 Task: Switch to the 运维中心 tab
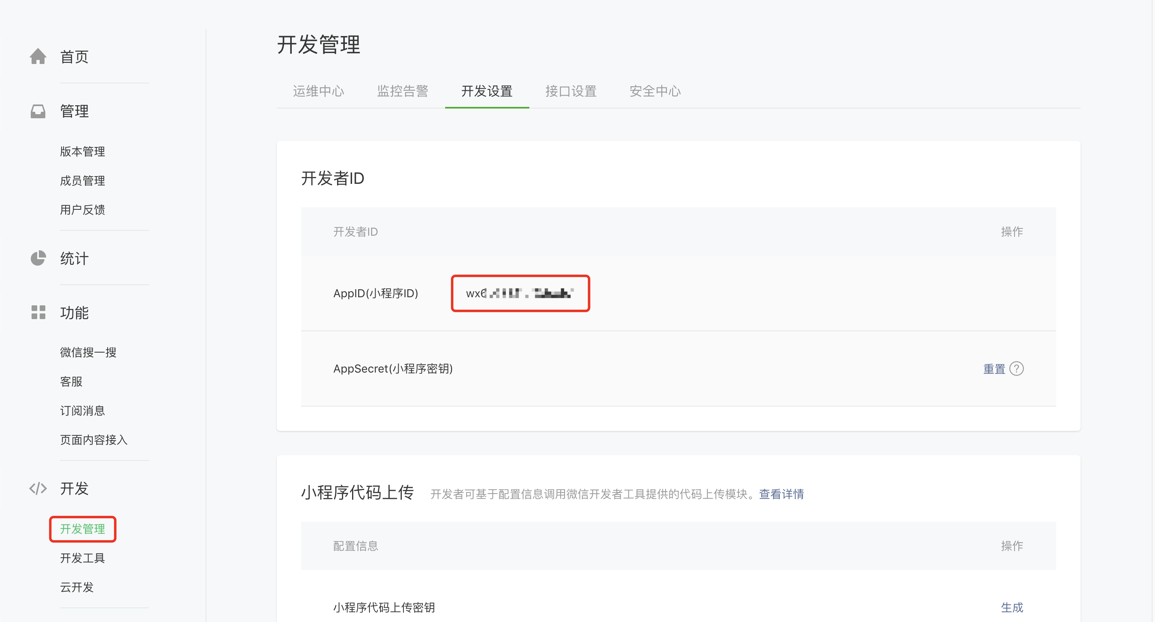click(318, 91)
